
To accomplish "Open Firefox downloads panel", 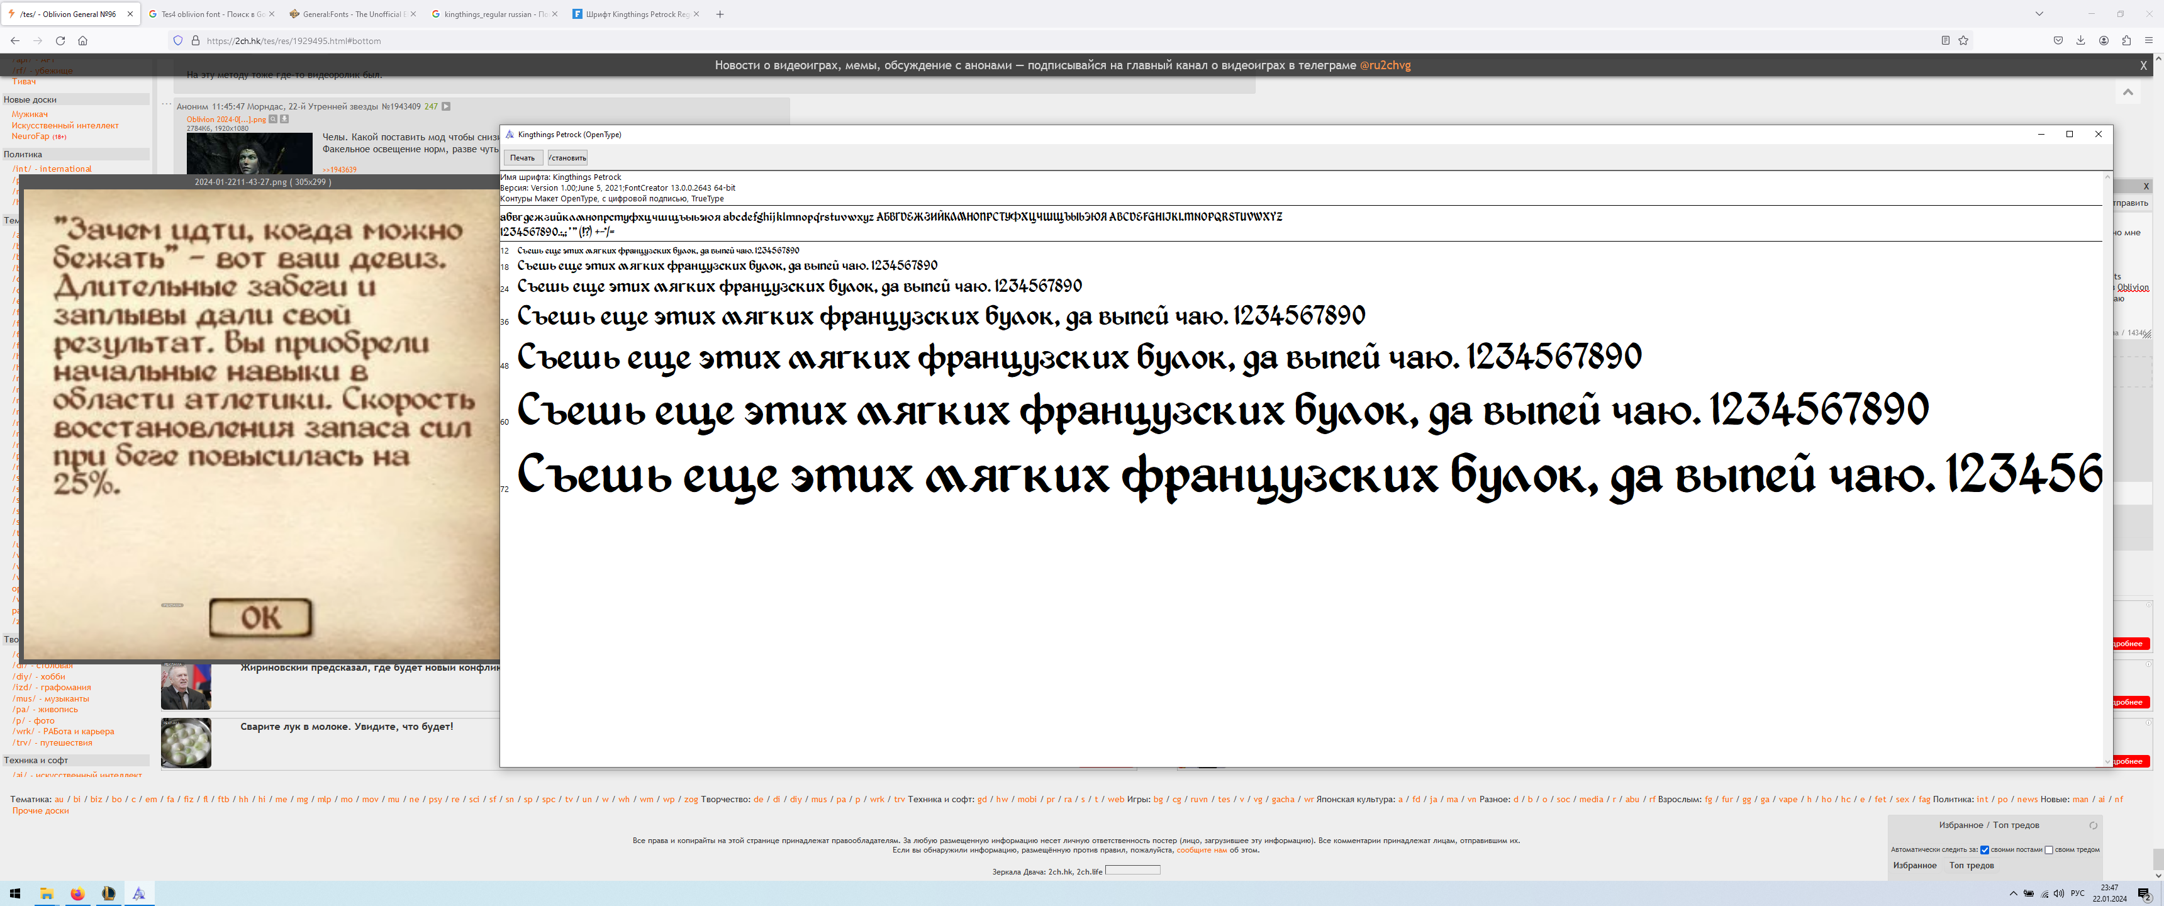I will [x=2081, y=40].
